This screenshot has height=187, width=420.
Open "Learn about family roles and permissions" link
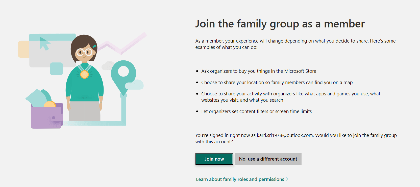click(240, 179)
